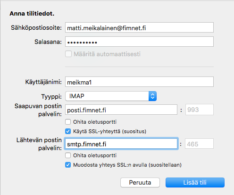Click the posti.fimnet.fi incoming server field
The image size is (234, 195).
[121, 110]
